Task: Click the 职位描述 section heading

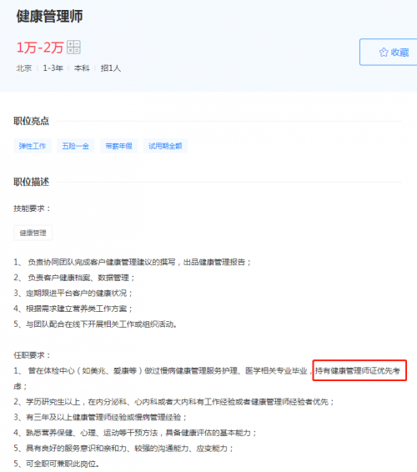Action: [x=32, y=182]
